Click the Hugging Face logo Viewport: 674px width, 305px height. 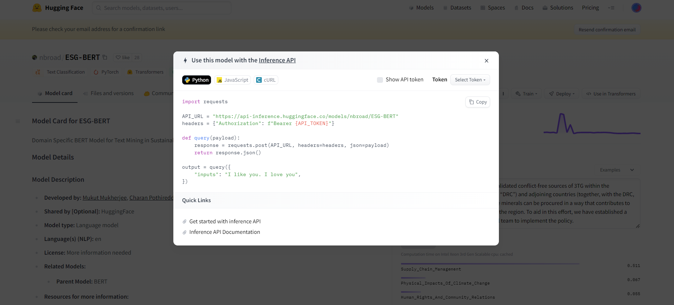point(58,8)
